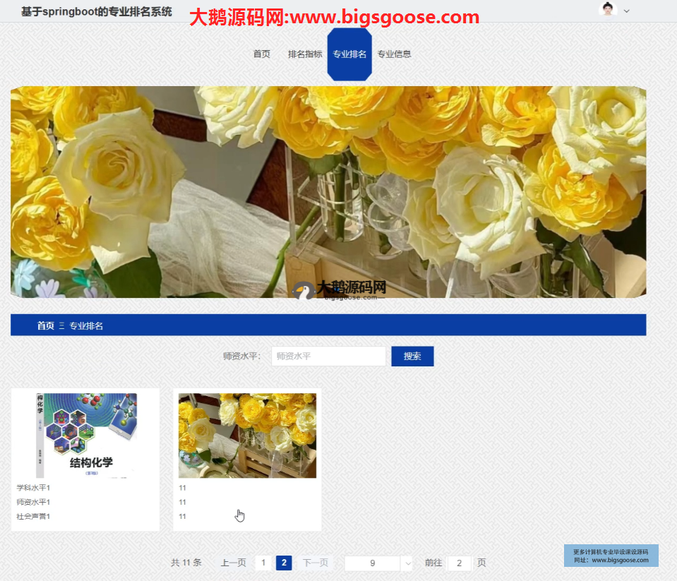Select the active page 2 button
Viewport: 677px width, 581px height.
click(284, 563)
